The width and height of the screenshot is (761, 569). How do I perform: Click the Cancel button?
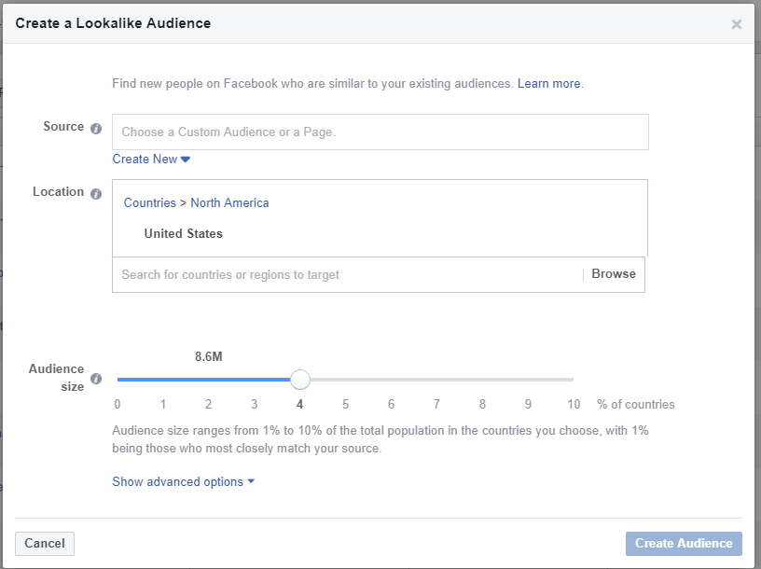pos(45,544)
